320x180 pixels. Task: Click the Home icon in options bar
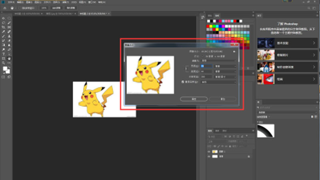point(5,8)
